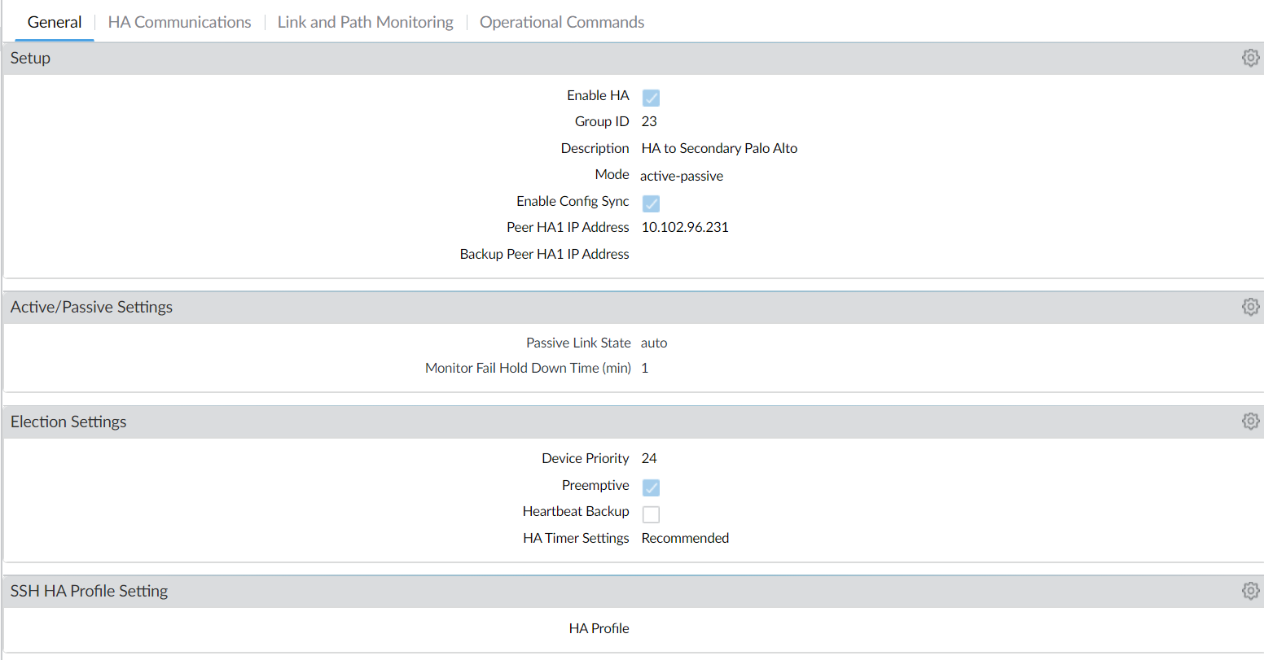Open the SSH HA Profile Setting gear
This screenshot has height=660, width=1264.
1250,590
